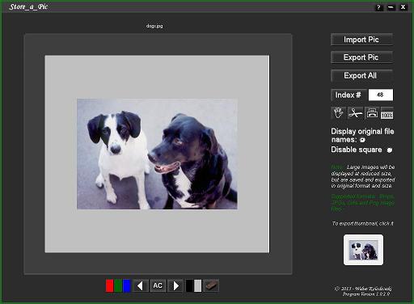The width and height of the screenshot is (414, 304).
Task: Select the black background swatch
Action: pyautogui.click(x=189, y=285)
